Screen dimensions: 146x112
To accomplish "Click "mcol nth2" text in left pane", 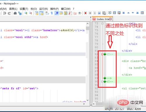I will tap(24, 37).
